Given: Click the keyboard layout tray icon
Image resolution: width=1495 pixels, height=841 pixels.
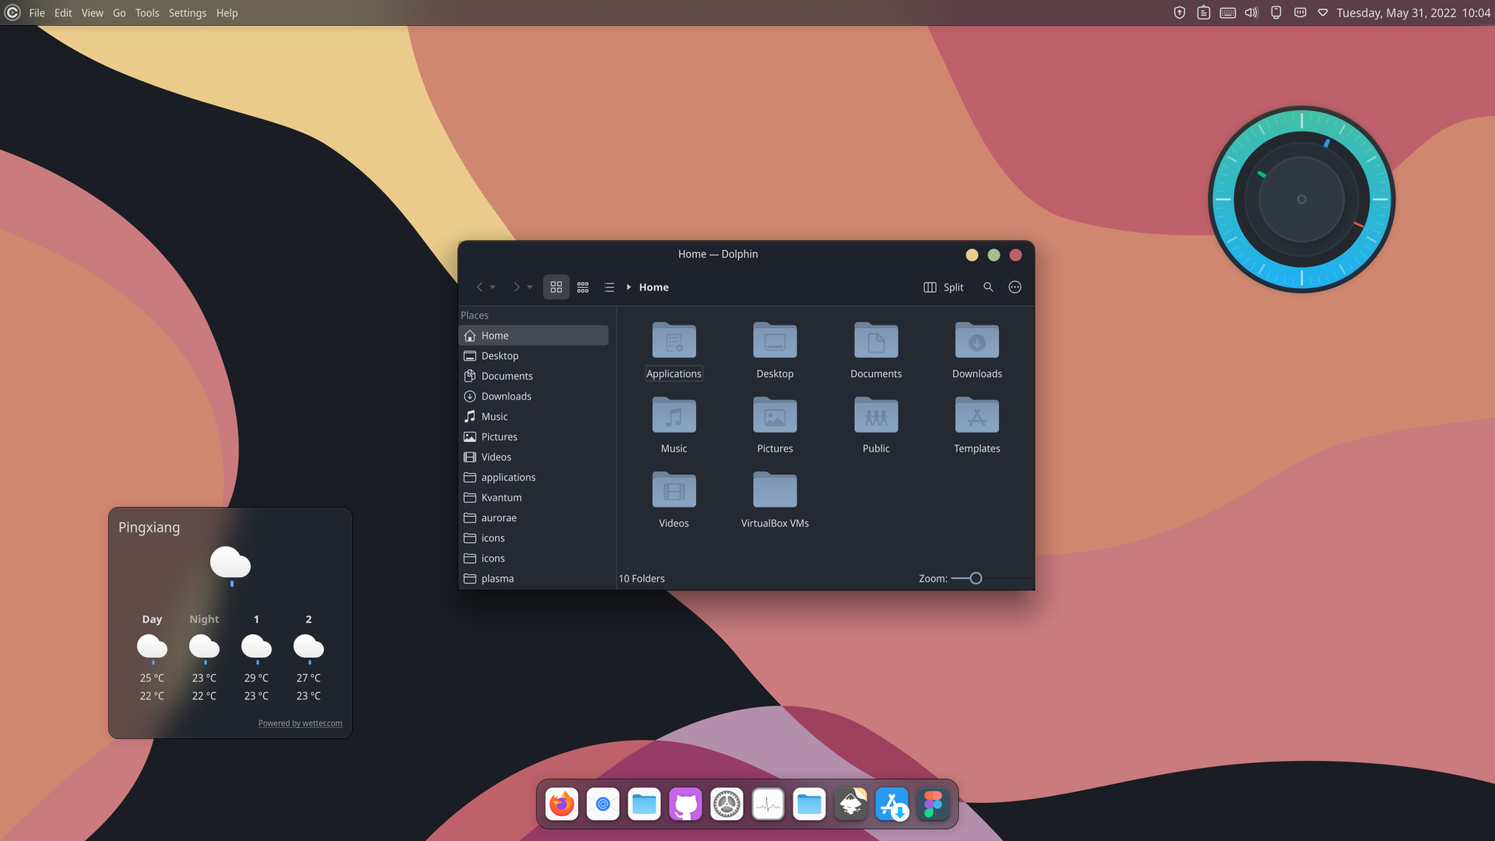Looking at the screenshot, I should (x=1228, y=12).
